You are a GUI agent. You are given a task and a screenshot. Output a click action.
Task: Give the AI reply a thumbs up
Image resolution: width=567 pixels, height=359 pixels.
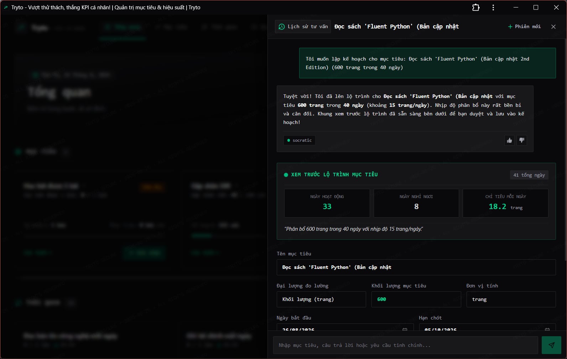coord(509,140)
